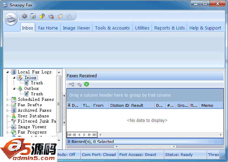
Task: Click the tree grouping icon under Faxes Received
Action: 72,84
